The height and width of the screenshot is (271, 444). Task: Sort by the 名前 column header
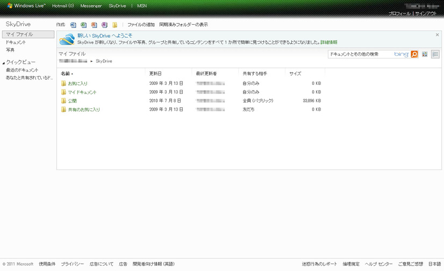point(67,74)
